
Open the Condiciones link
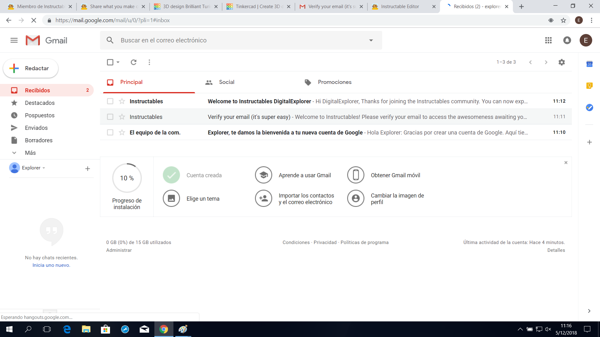(x=296, y=242)
